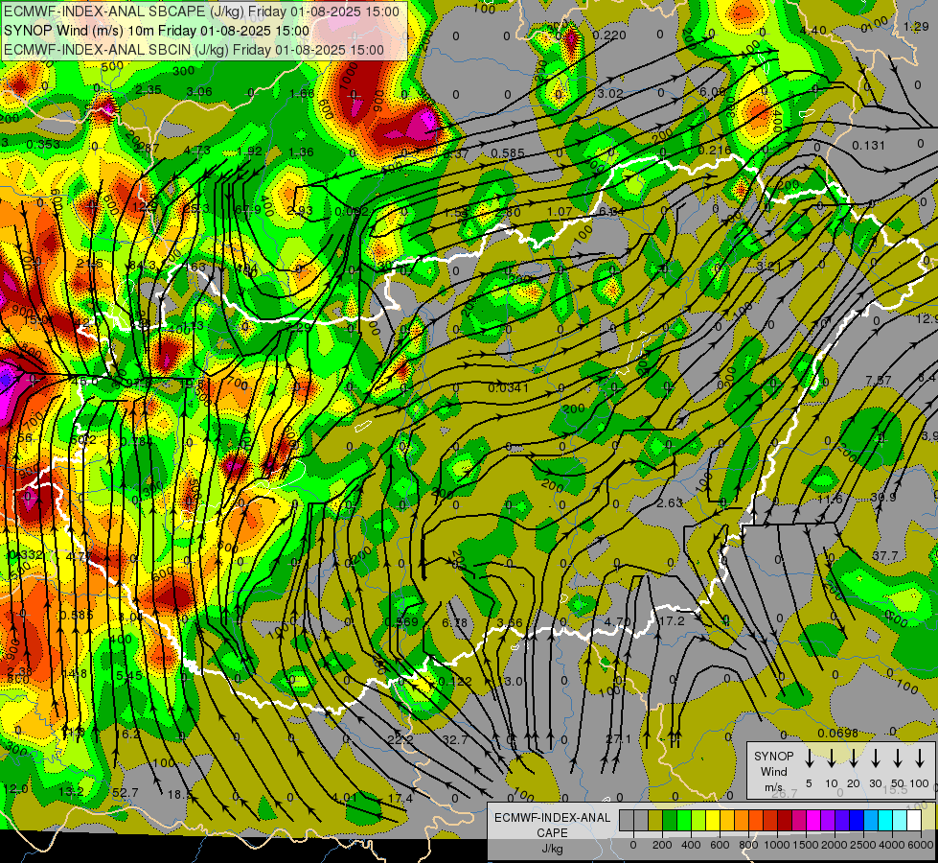
Task: Pick the dark red swatch right of 1000 tick
Action: tap(785, 820)
